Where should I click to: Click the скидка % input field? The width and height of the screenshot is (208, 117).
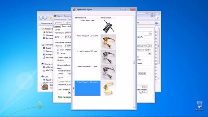click(148, 37)
